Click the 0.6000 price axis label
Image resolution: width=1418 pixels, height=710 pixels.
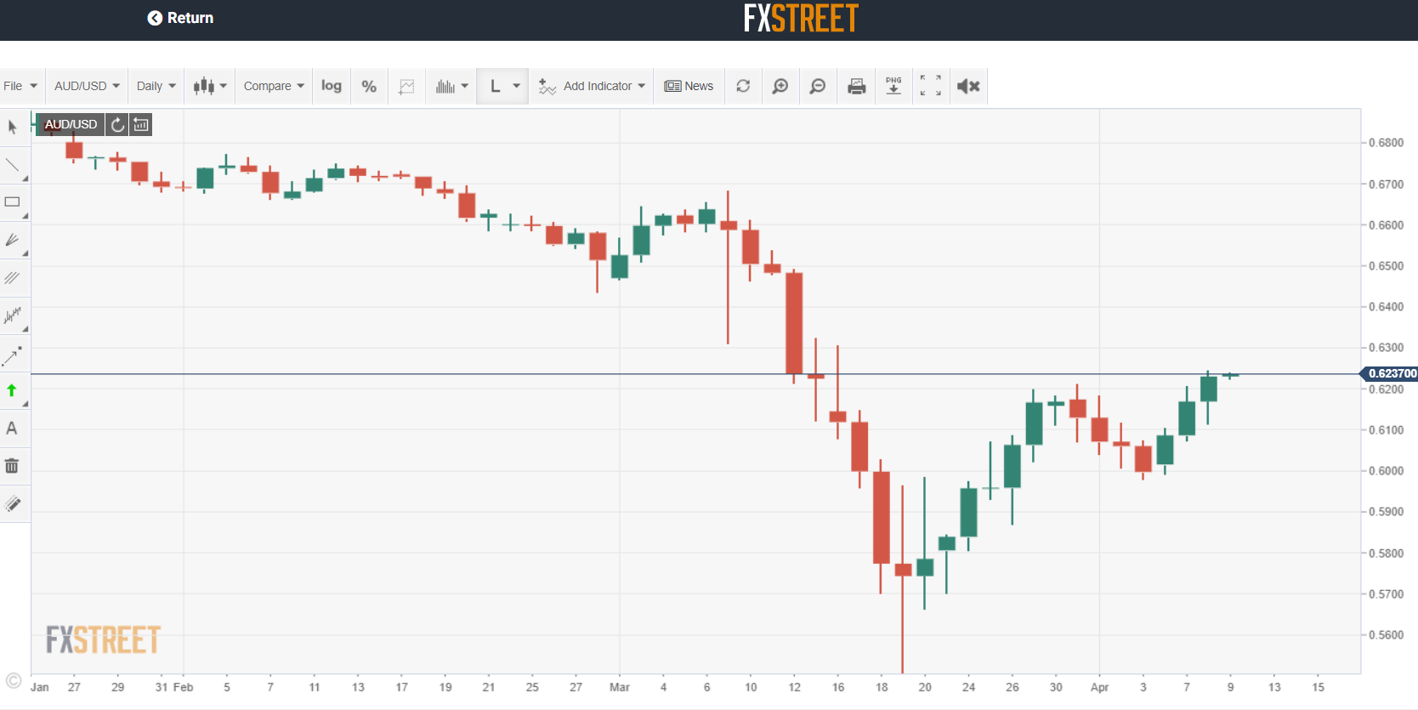click(1386, 471)
